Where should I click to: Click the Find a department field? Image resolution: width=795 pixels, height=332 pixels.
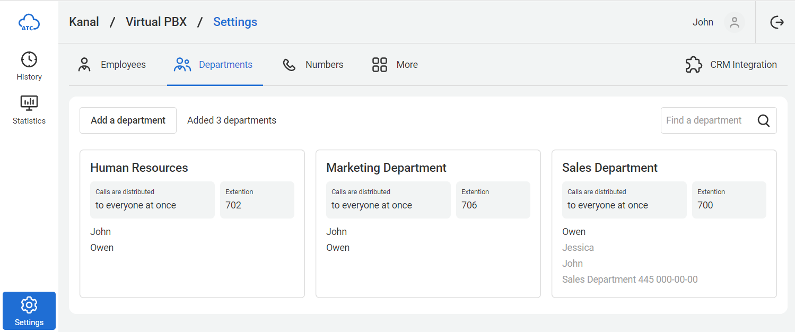click(x=708, y=120)
